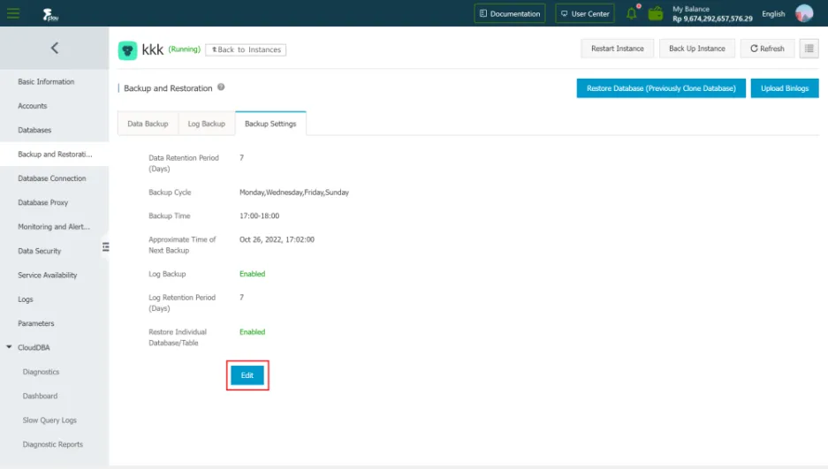
Task: Collapse the CloudDBA tree section
Action: coord(9,347)
